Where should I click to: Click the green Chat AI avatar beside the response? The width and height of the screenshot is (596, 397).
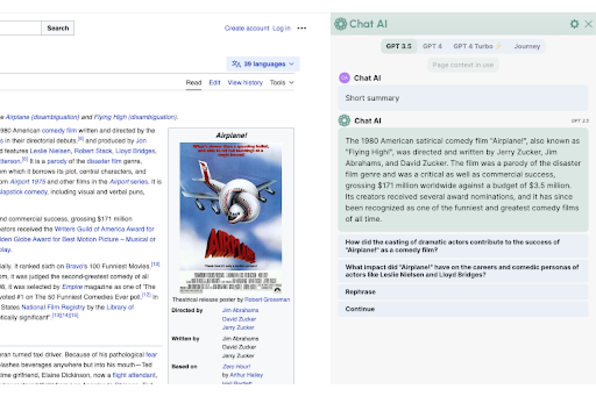click(x=344, y=120)
